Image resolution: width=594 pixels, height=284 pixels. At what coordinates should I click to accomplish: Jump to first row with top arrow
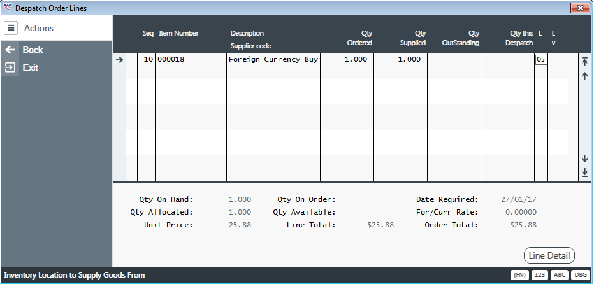[x=584, y=62]
